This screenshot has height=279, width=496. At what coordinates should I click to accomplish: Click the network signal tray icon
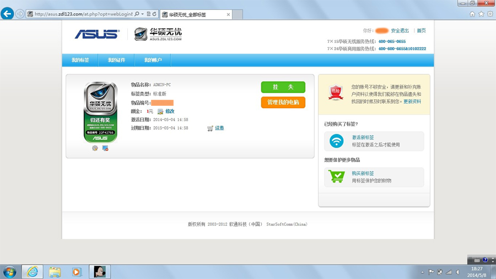pyautogui.click(x=449, y=272)
